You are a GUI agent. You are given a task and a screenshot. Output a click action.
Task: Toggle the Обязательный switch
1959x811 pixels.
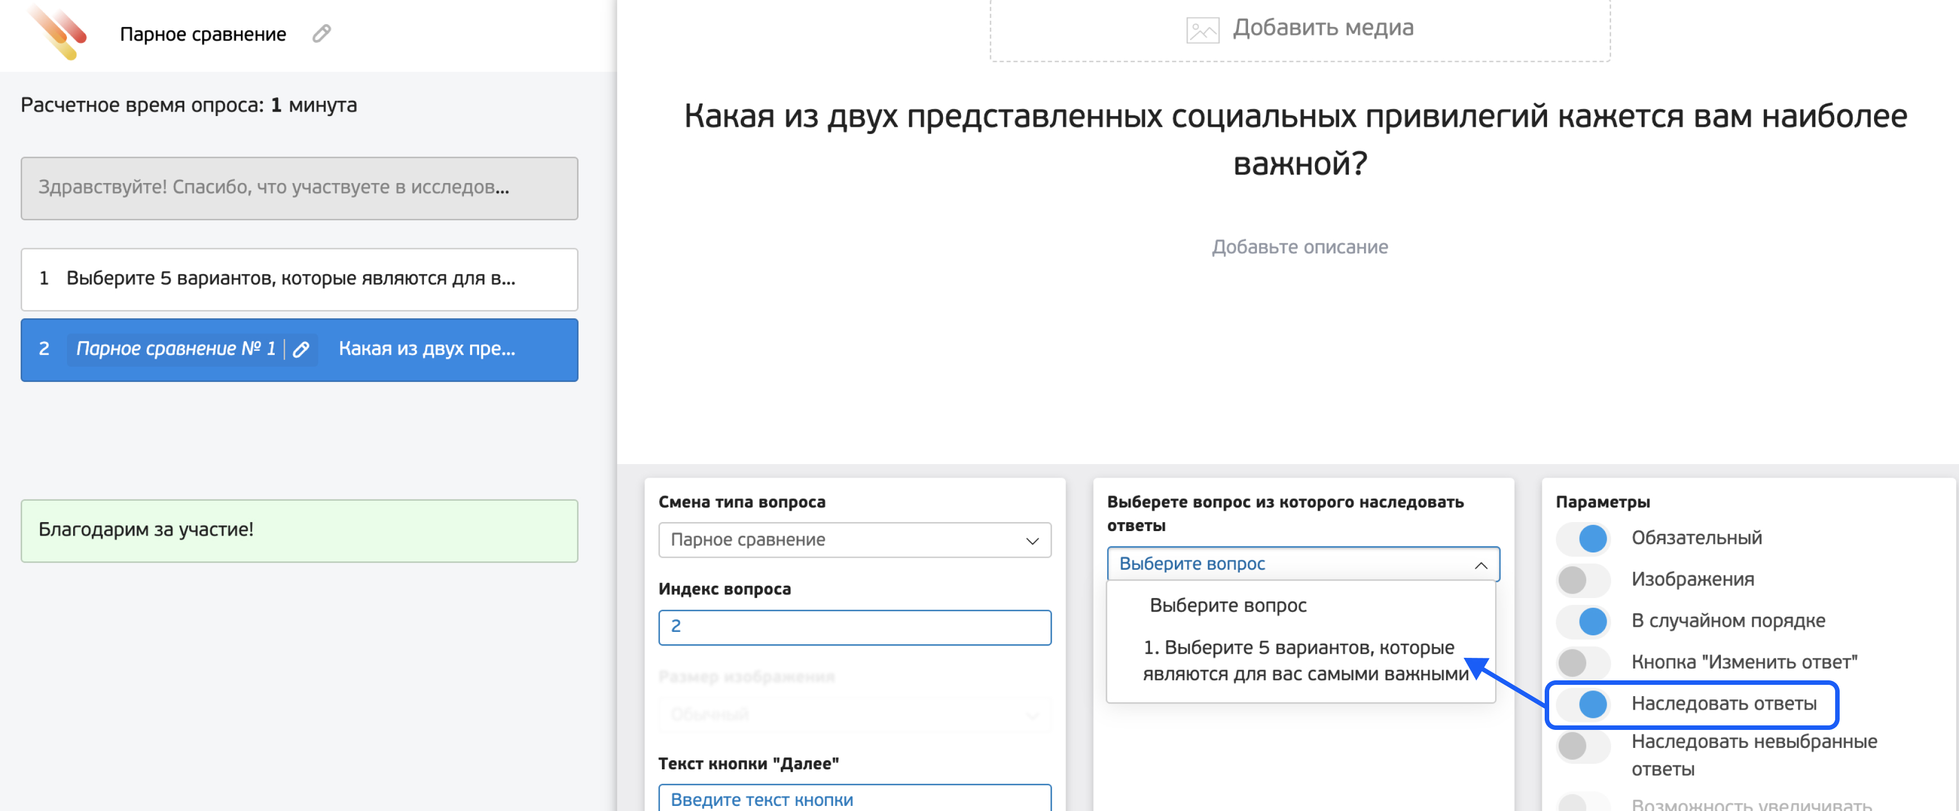coord(1584,538)
